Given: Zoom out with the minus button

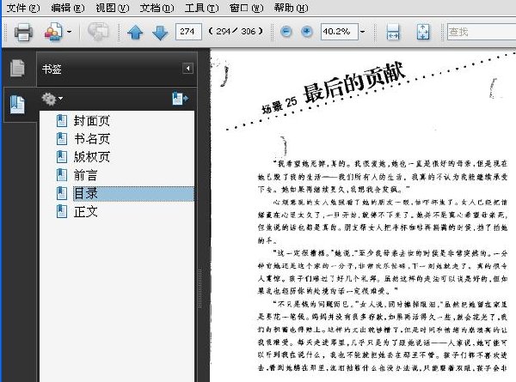Looking at the screenshot, I should click(286, 32).
